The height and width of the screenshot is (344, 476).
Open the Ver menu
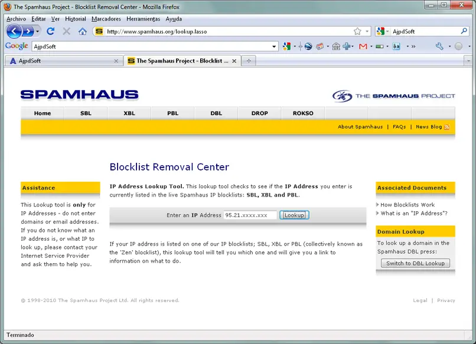(x=56, y=19)
